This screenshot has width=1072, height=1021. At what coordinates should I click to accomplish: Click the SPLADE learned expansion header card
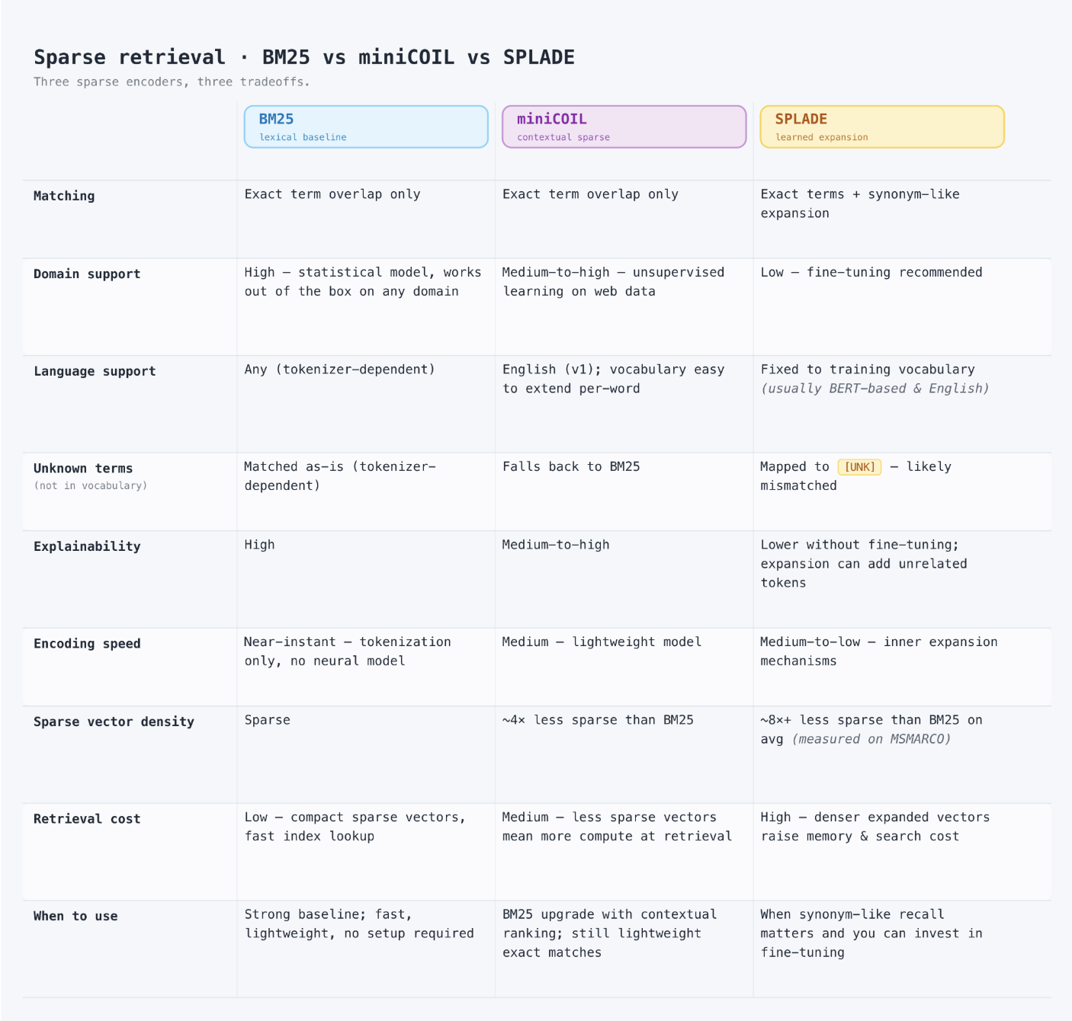pos(882,126)
